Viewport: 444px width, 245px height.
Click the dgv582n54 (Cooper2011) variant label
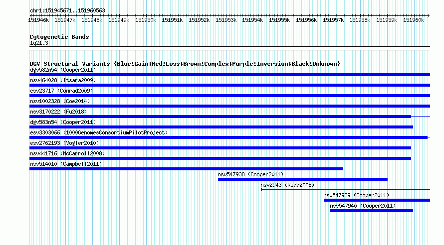click(x=63, y=70)
